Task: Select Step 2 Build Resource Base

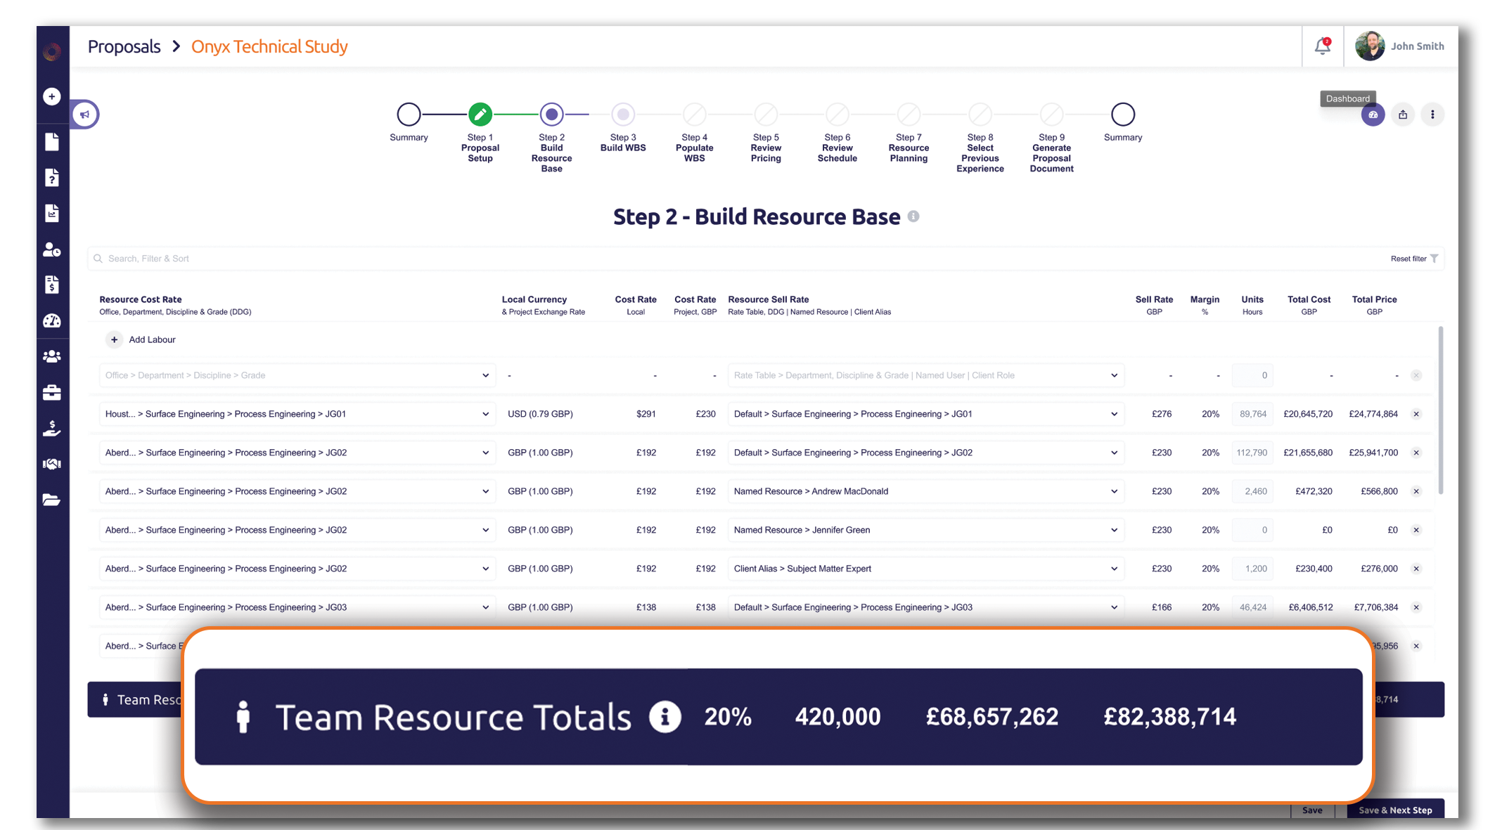Action: 552,114
